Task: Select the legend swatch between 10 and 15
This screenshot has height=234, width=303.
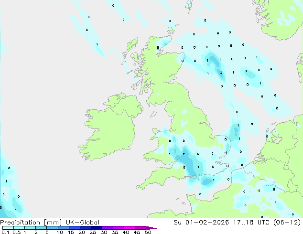Action: coord(63,228)
